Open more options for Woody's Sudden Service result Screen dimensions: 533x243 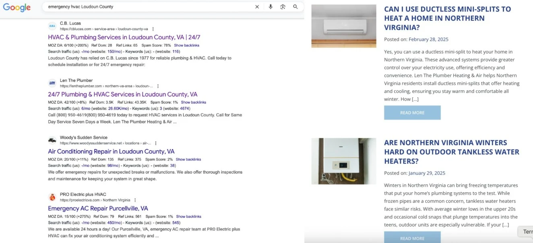tap(156, 143)
